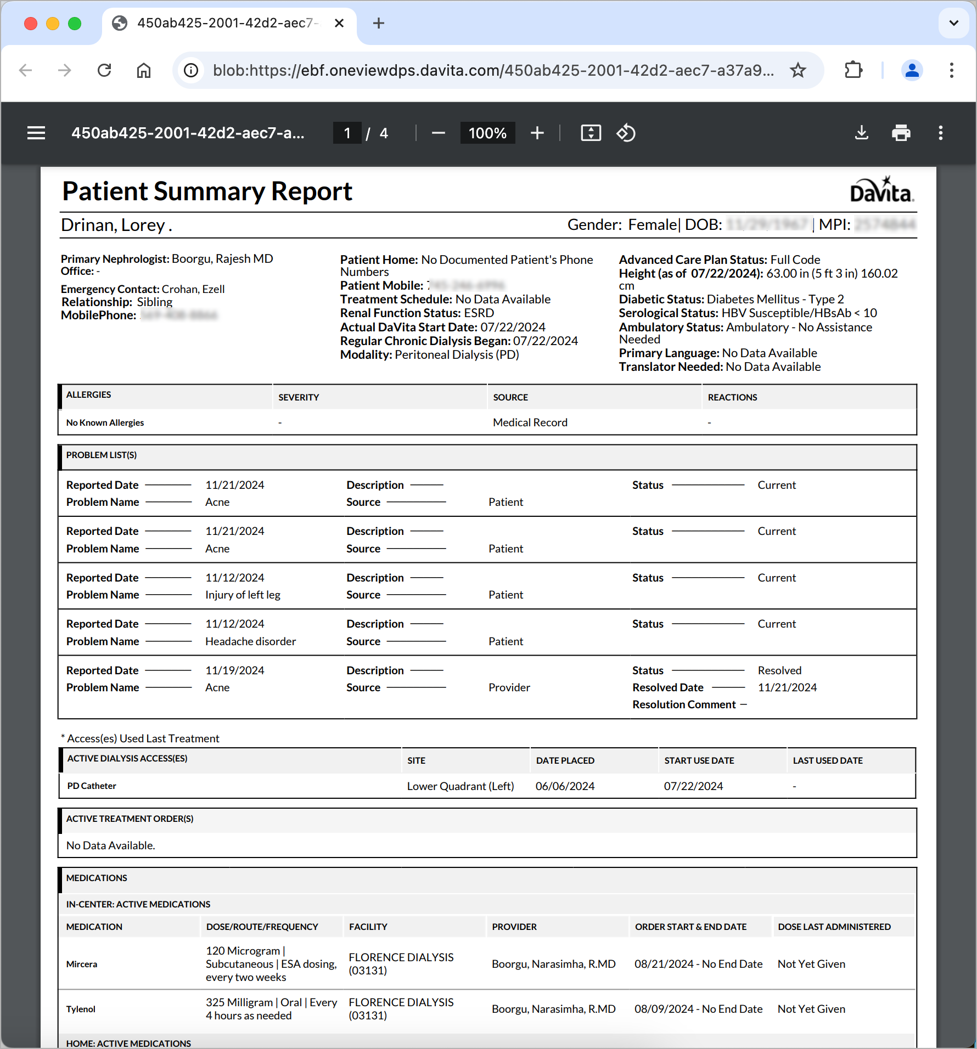Click Lower Quadrant (Left) site cell
The width and height of the screenshot is (977, 1049).
click(461, 786)
